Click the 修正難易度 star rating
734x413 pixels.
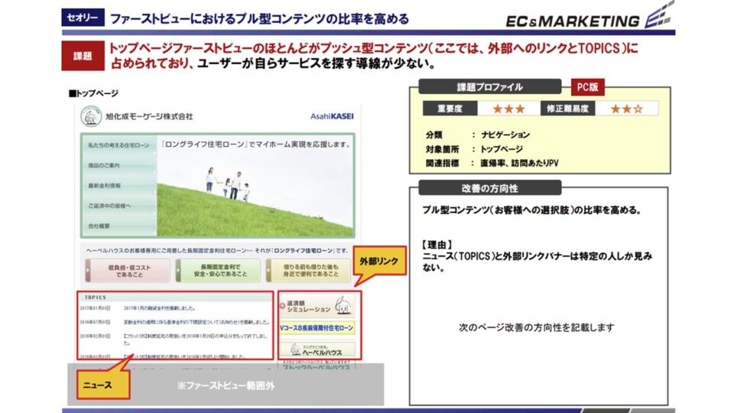click(x=626, y=109)
